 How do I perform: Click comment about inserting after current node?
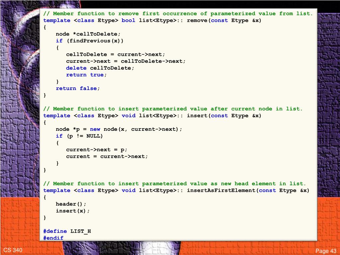[173, 109]
